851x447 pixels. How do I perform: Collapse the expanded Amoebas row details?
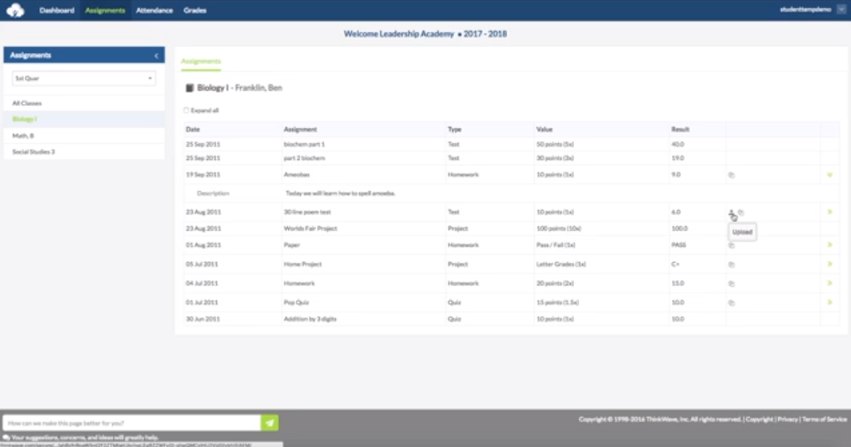[830, 175]
